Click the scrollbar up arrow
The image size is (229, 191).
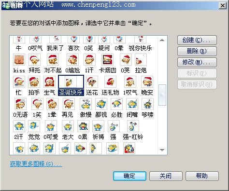pyautogui.click(x=162, y=40)
